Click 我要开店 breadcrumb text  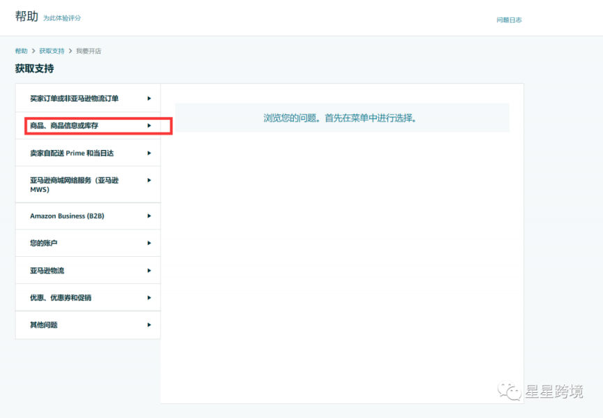pyautogui.click(x=89, y=51)
